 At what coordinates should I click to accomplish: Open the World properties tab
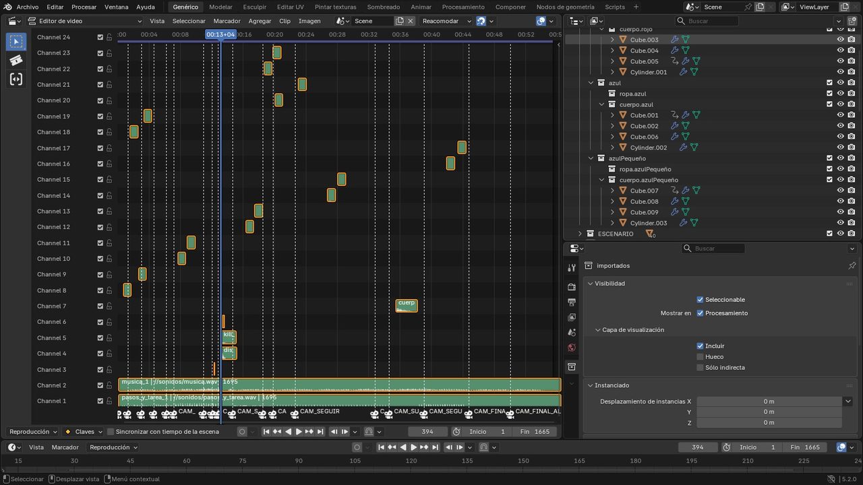[572, 348]
